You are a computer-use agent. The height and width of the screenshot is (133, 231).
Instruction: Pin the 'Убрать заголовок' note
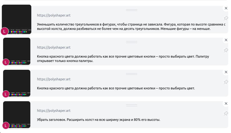pyautogui.click(x=226, y=113)
